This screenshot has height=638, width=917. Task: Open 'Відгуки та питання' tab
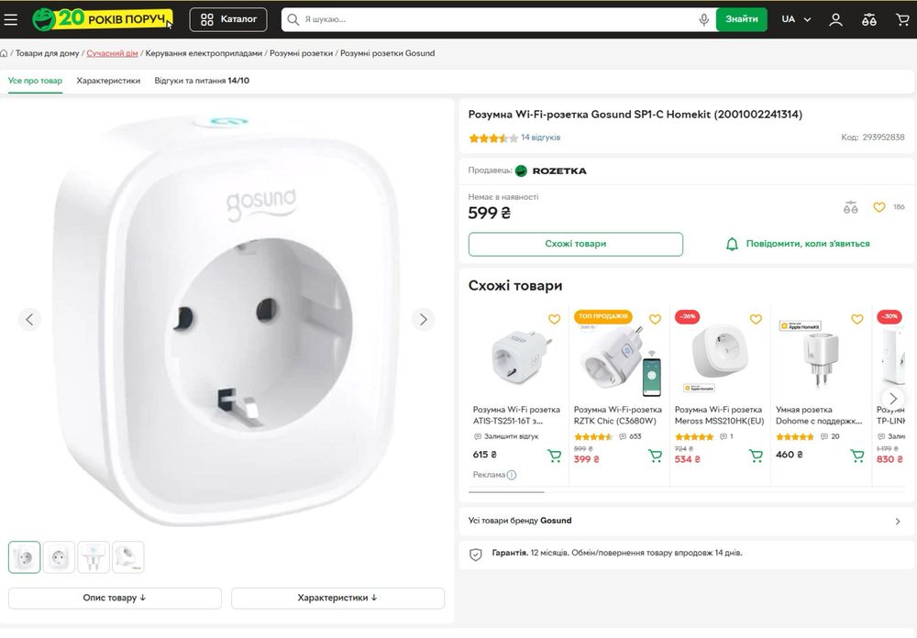click(x=201, y=81)
